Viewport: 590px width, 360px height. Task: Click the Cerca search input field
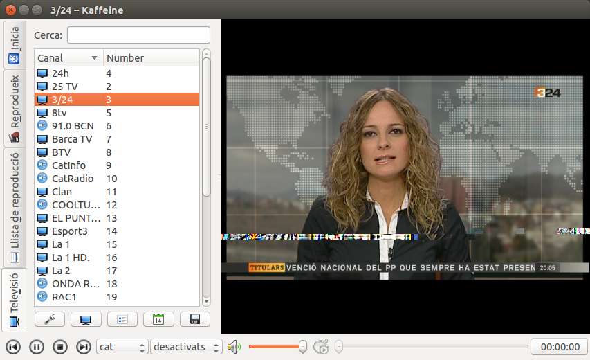[138, 35]
